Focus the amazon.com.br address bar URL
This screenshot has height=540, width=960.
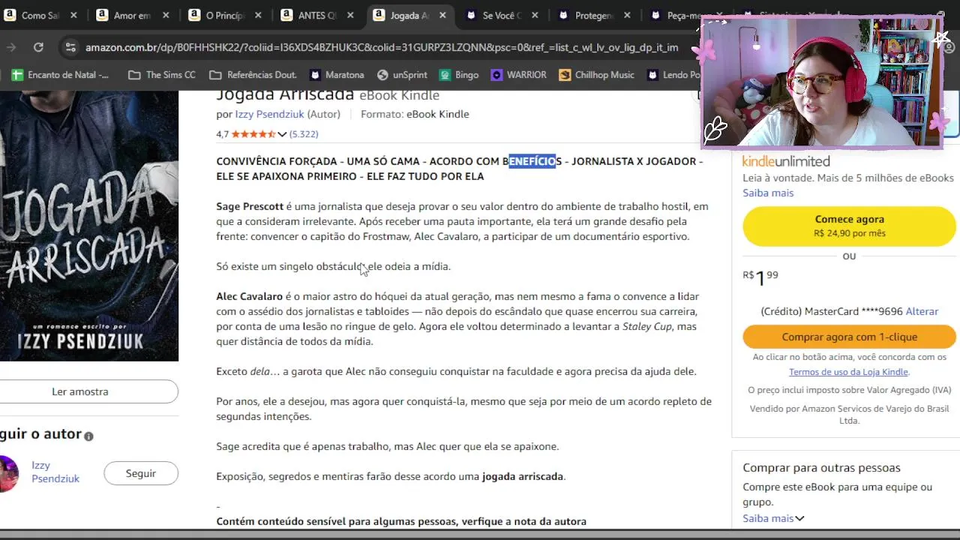click(x=381, y=47)
